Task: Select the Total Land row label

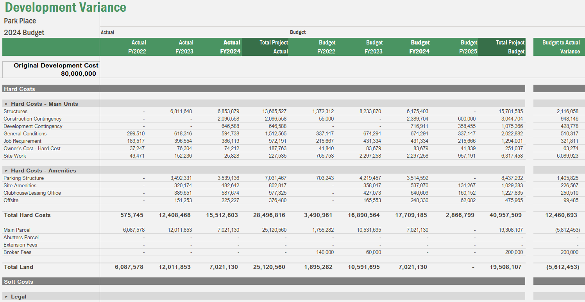Action: click(18, 267)
